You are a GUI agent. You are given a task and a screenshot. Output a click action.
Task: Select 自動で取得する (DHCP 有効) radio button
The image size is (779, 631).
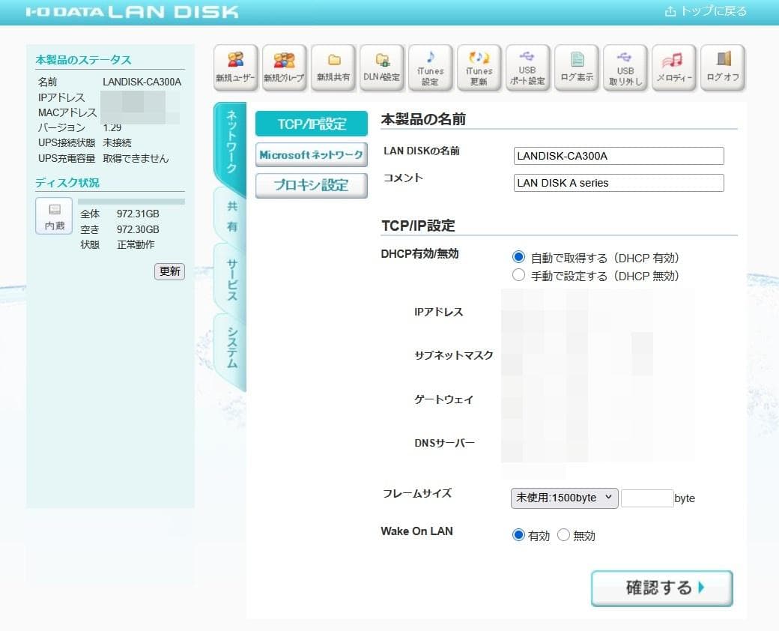click(518, 257)
